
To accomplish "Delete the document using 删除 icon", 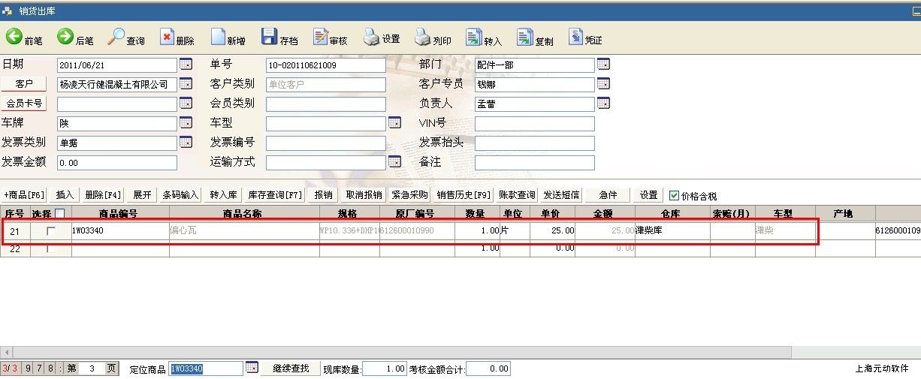I will (x=167, y=37).
